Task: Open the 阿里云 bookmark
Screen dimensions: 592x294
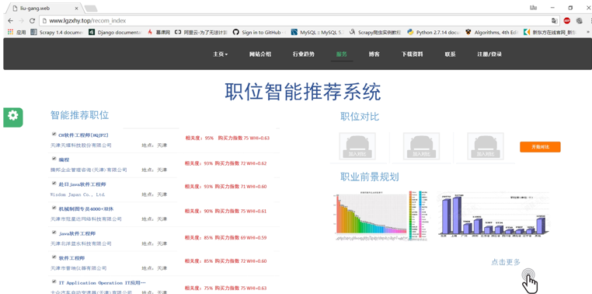Action: click(201, 33)
